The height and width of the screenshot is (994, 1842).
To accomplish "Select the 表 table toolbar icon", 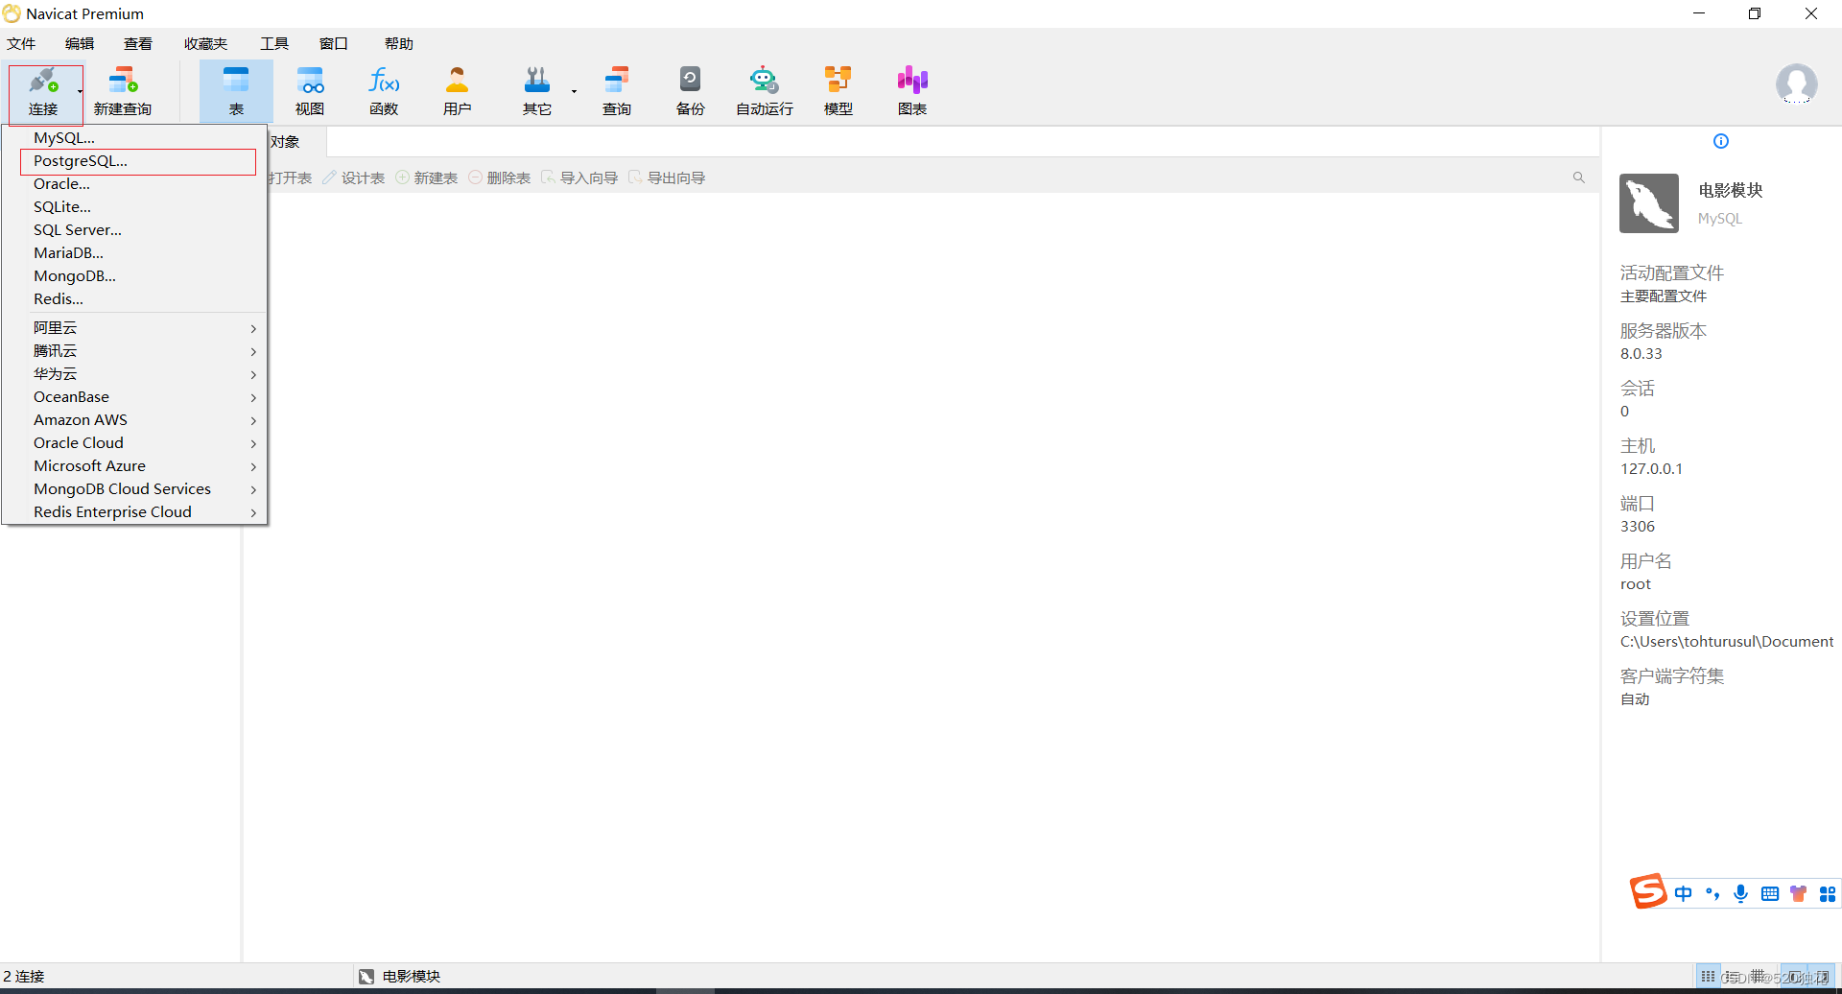I will tap(236, 92).
